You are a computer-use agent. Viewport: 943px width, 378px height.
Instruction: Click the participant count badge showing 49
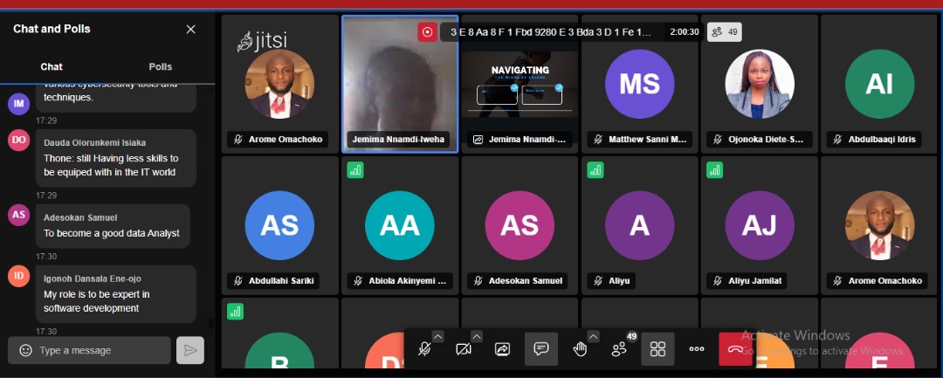(x=724, y=31)
